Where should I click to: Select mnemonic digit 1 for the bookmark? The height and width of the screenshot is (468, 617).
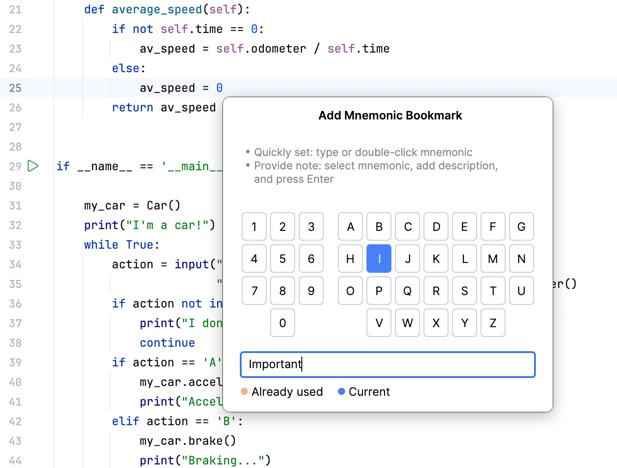point(254,226)
